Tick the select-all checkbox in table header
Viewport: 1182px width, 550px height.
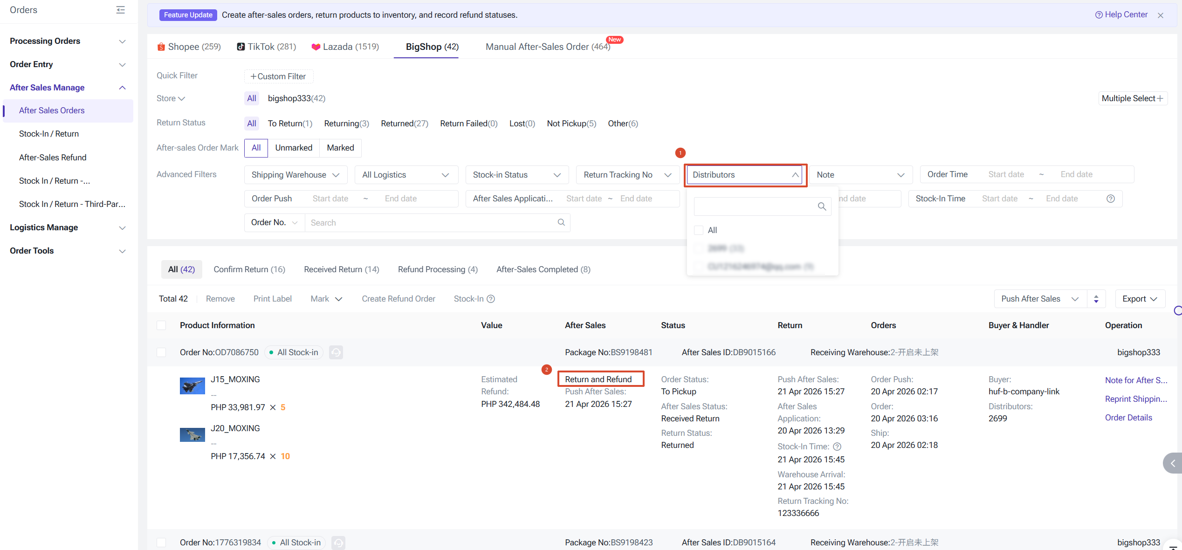pyautogui.click(x=161, y=325)
